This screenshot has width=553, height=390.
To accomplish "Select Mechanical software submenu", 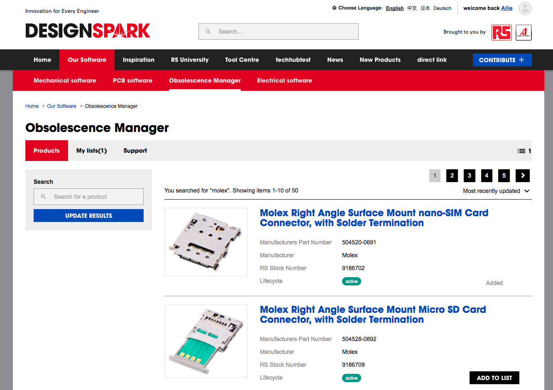I will [x=65, y=80].
